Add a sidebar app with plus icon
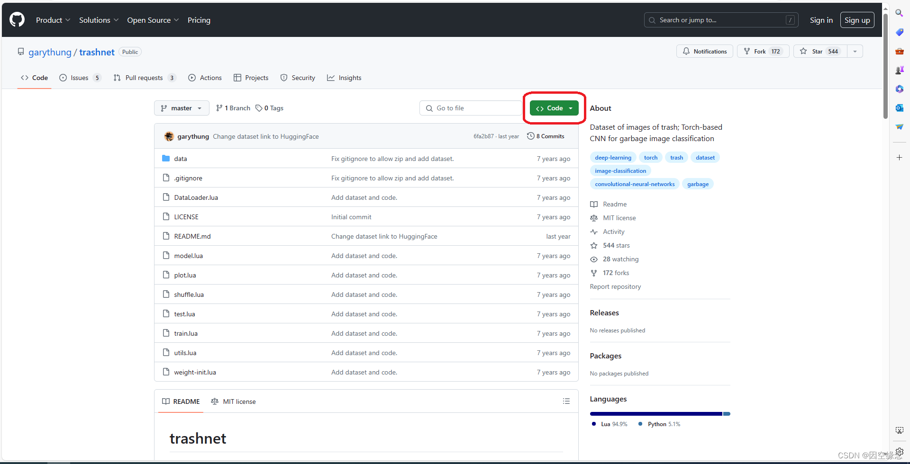Viewport: 910px width, 464px height. [x=899, y=157]
